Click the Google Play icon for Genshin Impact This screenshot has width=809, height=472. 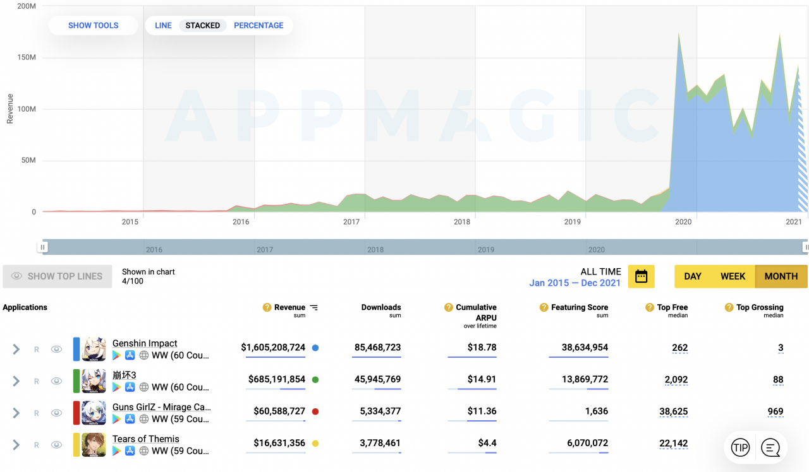point(116,355)
